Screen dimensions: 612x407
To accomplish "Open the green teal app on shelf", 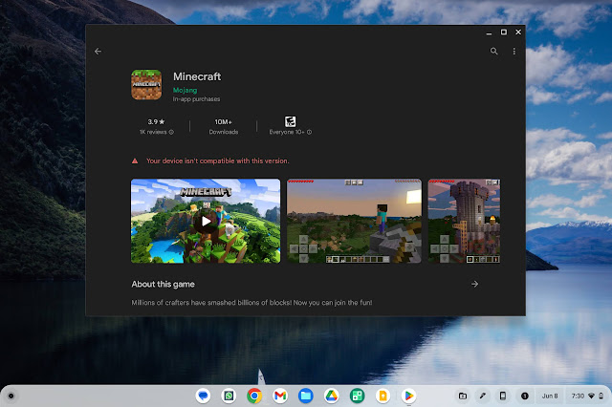I will (357, 396).
